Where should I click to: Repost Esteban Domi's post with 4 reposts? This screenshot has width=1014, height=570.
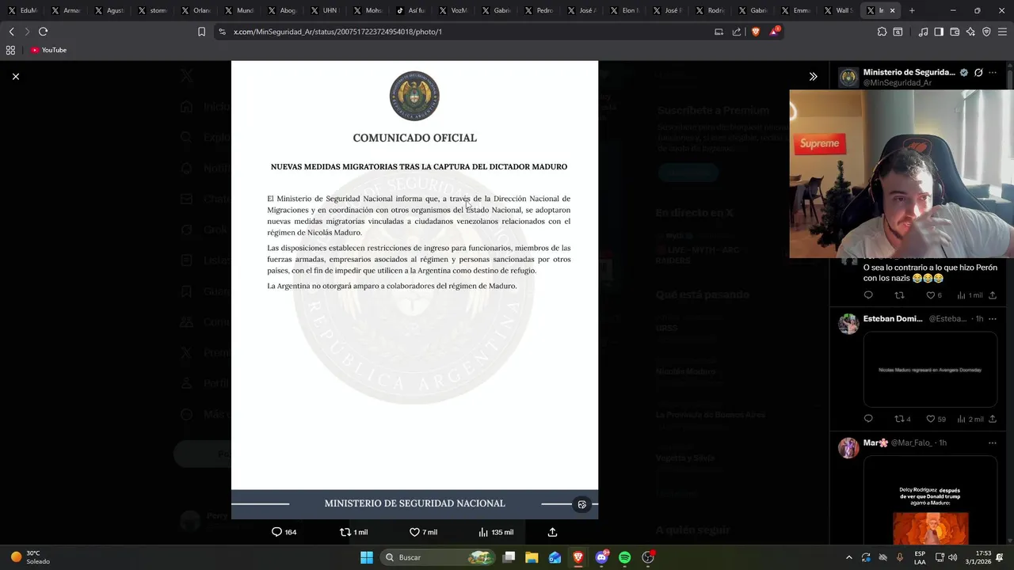tap(902, 419)
